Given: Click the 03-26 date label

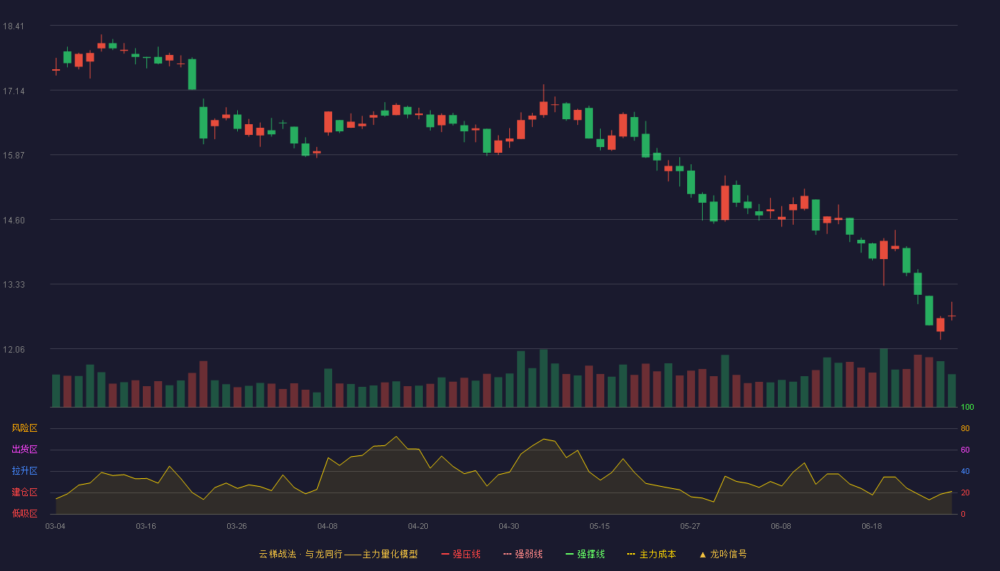Looking at the screenshot, I should [x=236, y=526].
